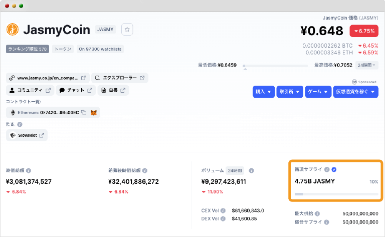Open the 購入 dropdown
385x237 pixels.
[x=264, y=92]
